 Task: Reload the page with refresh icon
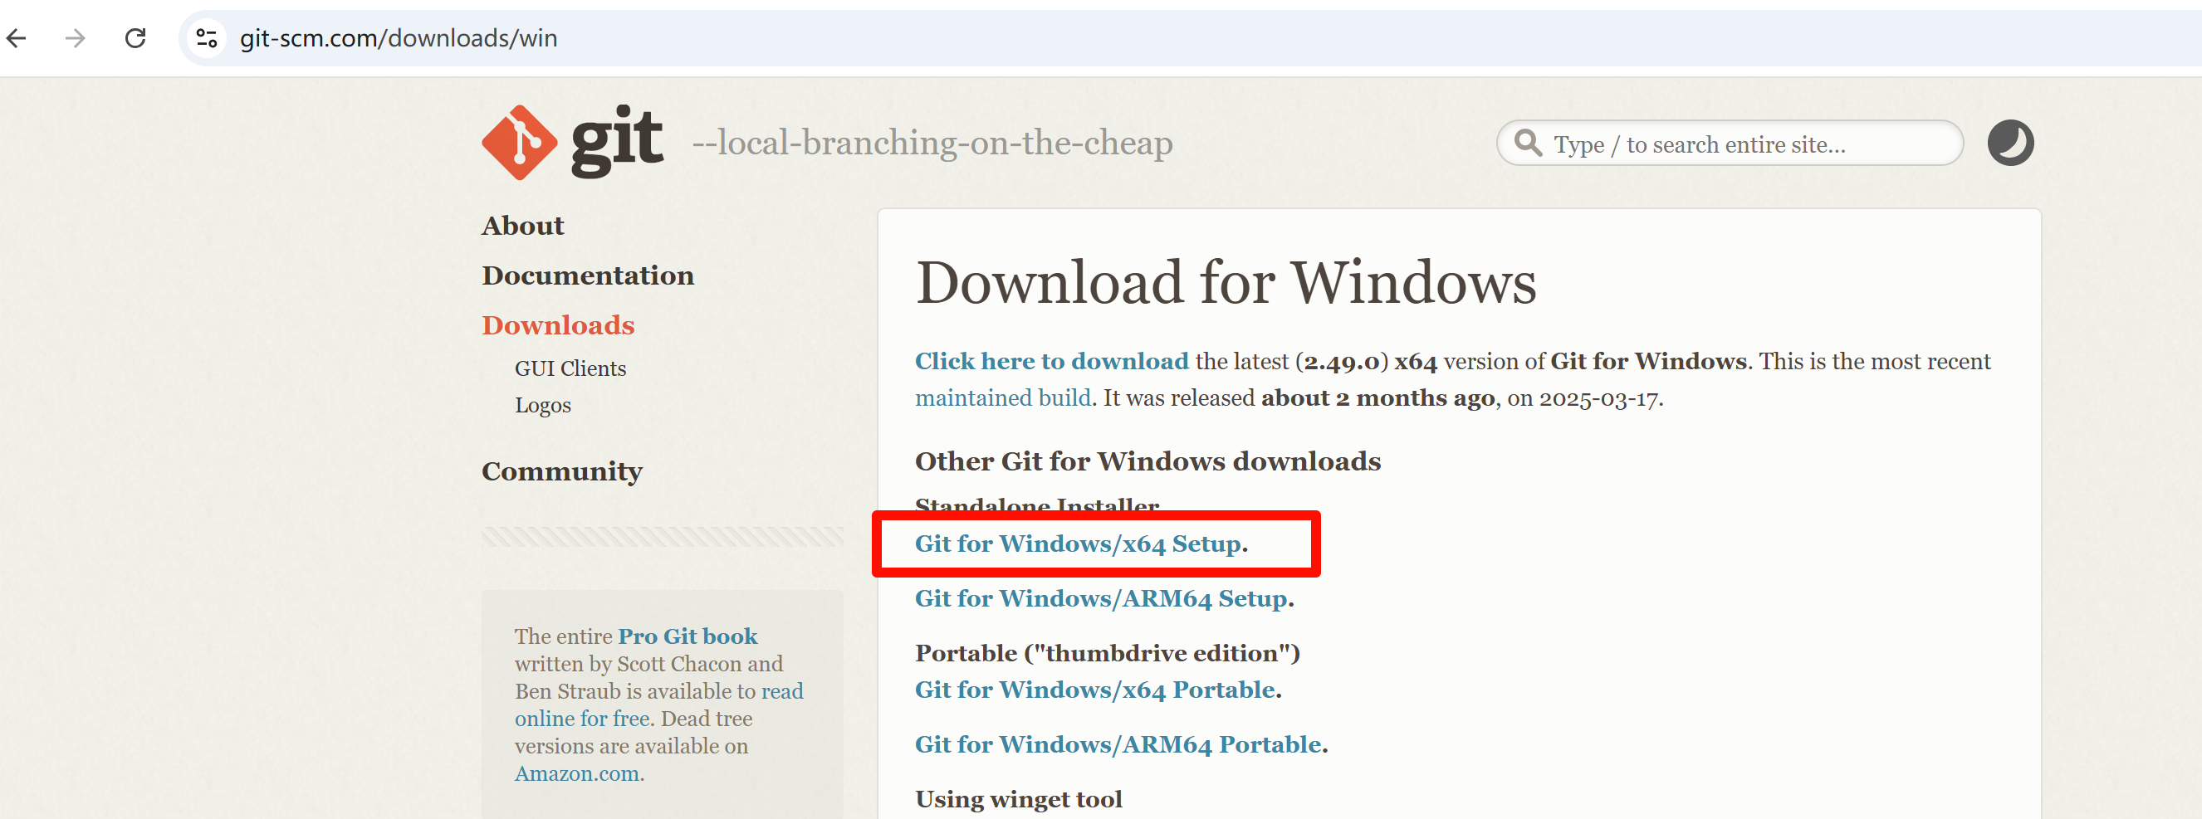click(x=135, y=37)
